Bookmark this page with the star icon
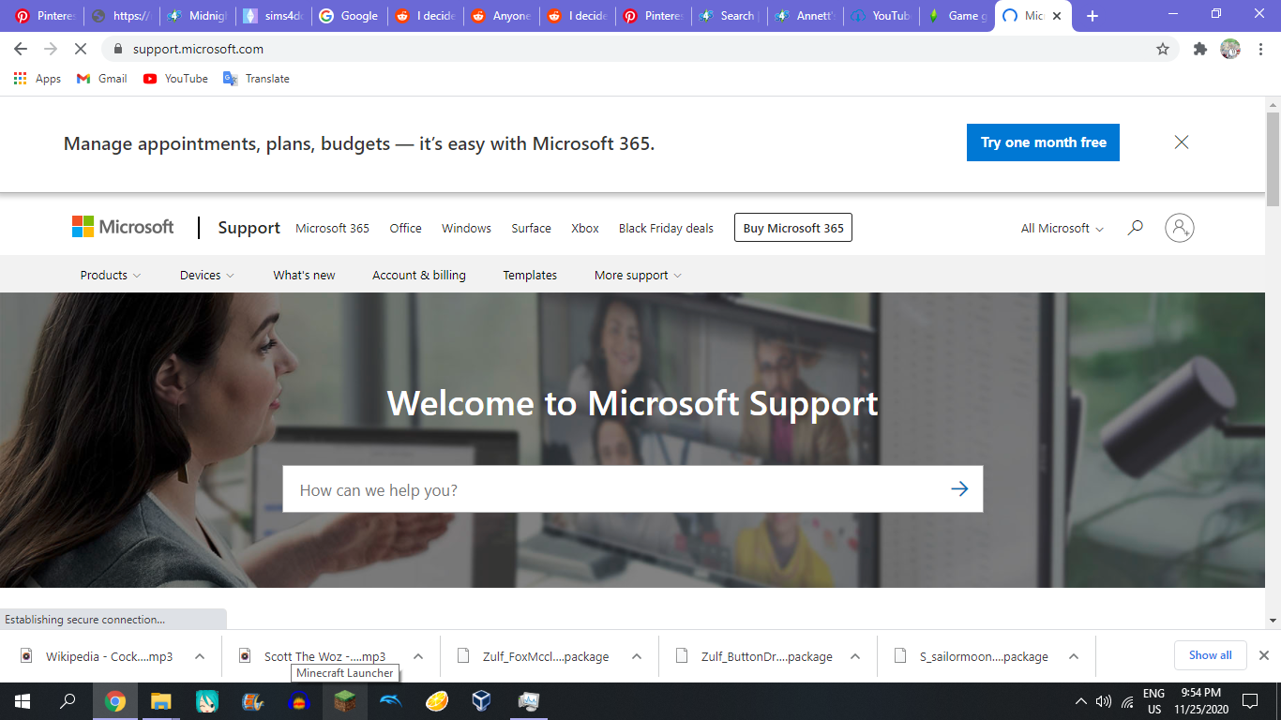Screen dimensions: 1281x720 coord(1163,49)
